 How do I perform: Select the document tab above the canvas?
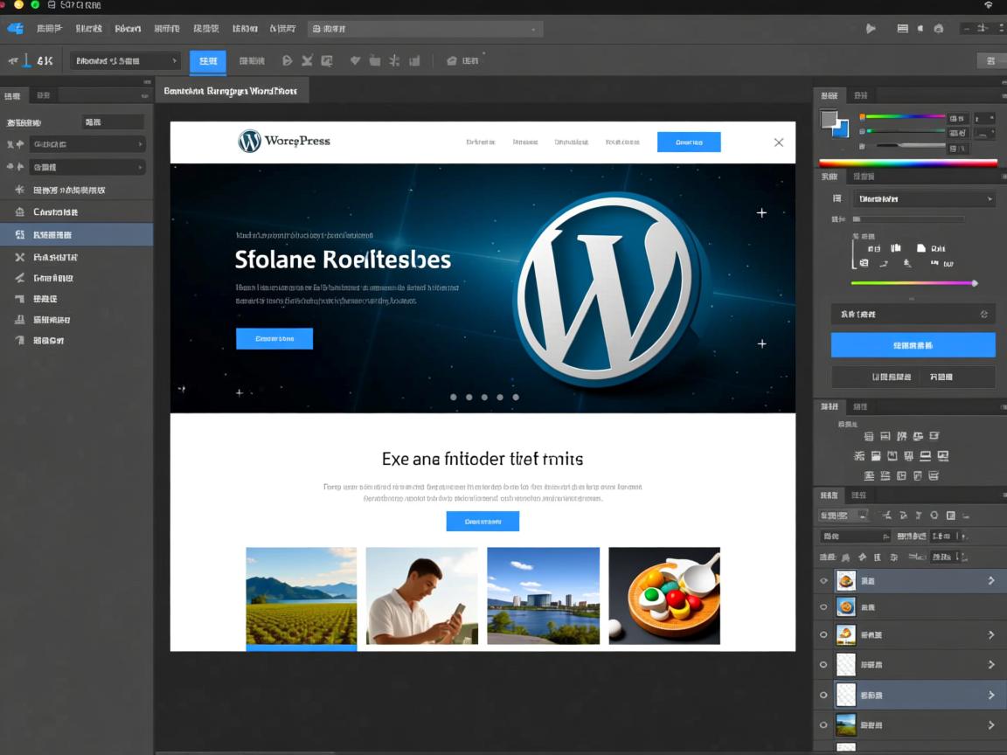point(232,91)
